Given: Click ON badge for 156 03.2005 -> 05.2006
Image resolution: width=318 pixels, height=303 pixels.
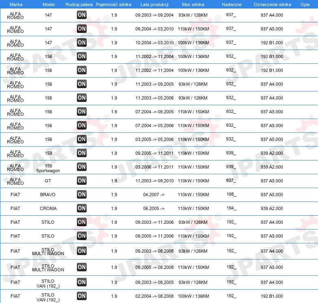Looking at the screenshot, I should click(x=82, y=139).
